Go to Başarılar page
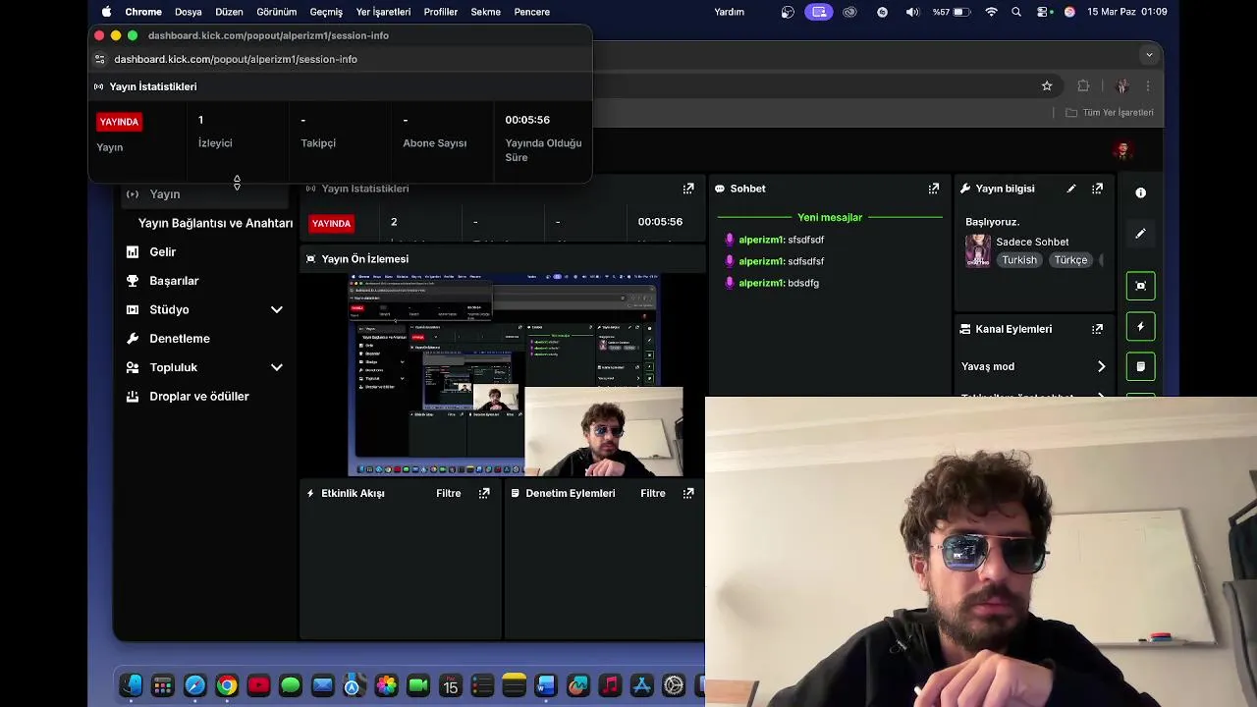 click(174, 281)
